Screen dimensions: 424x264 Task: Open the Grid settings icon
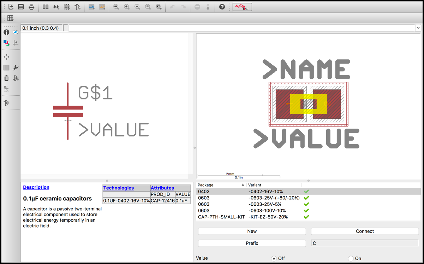pos(10,18)
